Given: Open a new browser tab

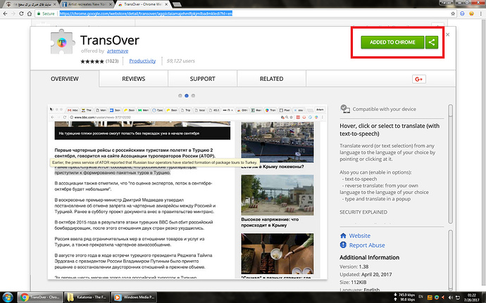Looking at the screenshot, I should click(177, 4).
